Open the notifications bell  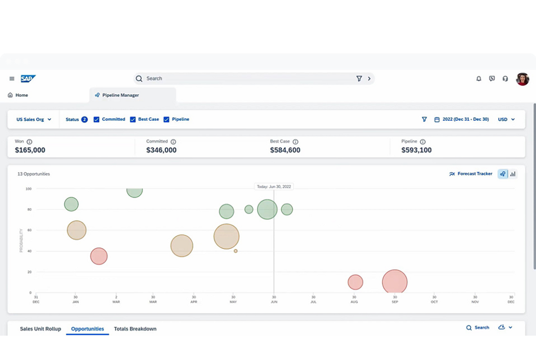pyautogui.click(x=479, y=78)
